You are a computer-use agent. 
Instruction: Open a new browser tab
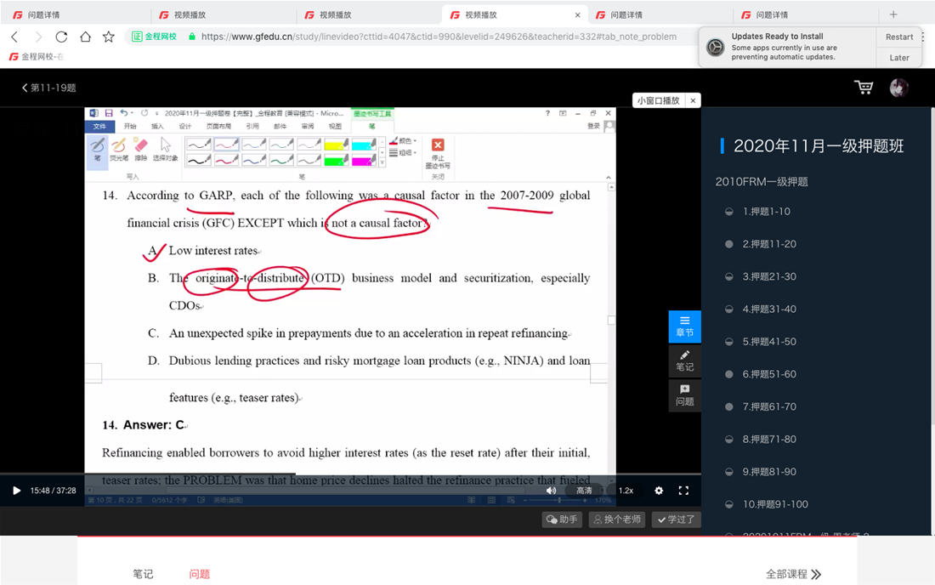point(893,15)
